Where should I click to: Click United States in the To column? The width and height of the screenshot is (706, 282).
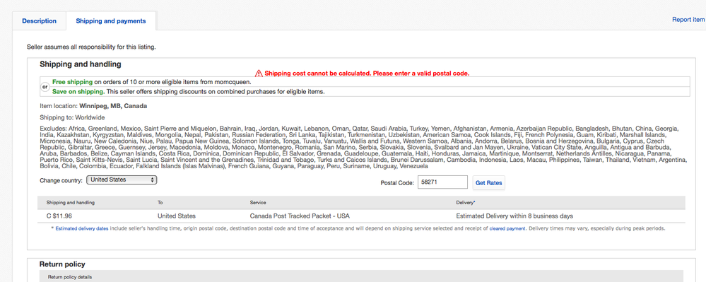(177, 216)
